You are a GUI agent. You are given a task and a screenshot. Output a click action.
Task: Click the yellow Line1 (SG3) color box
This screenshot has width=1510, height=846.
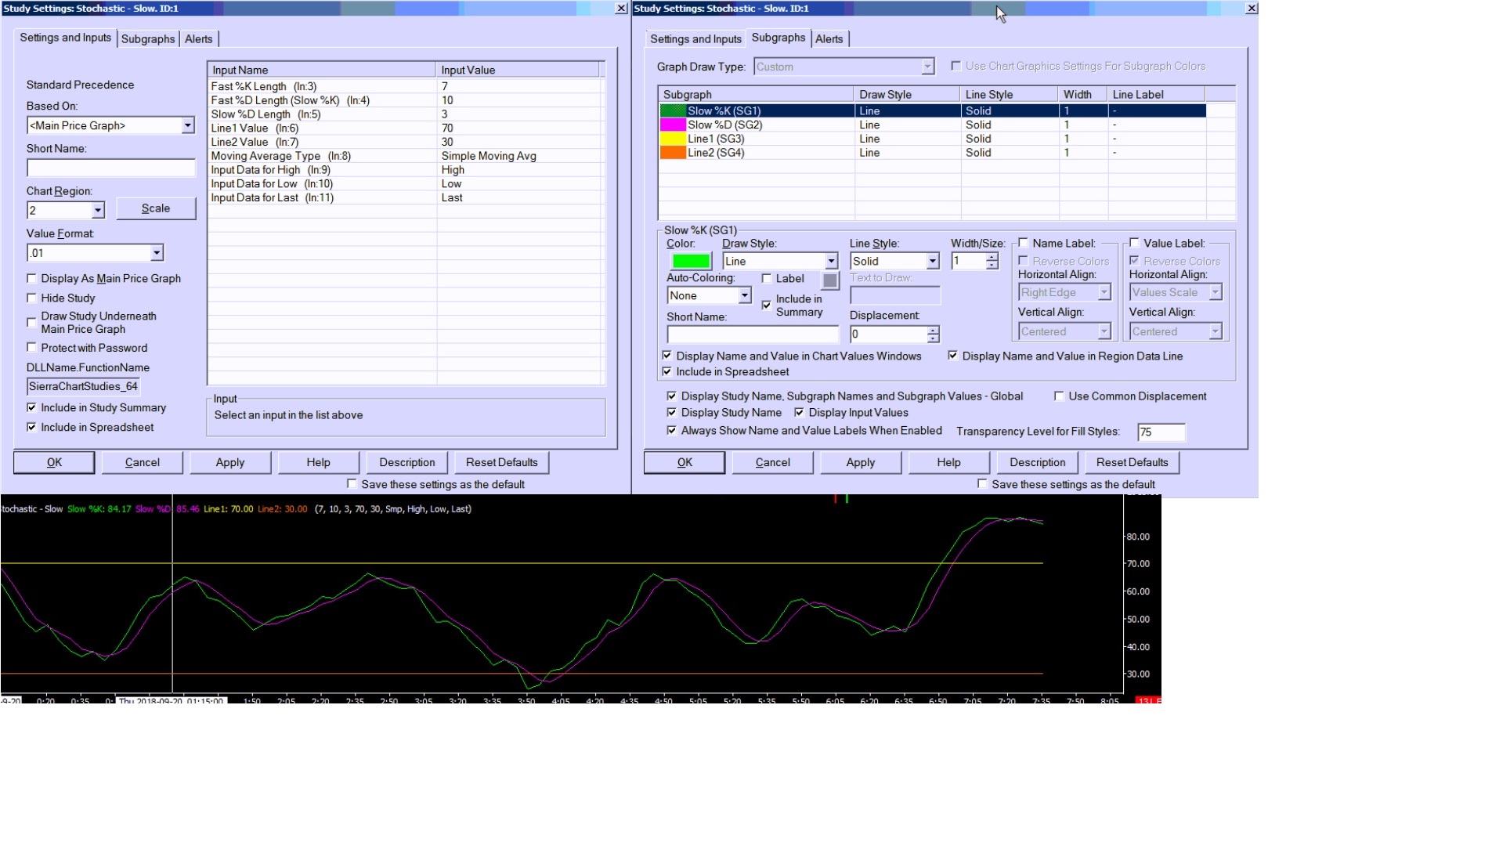[x=673, y=139]
